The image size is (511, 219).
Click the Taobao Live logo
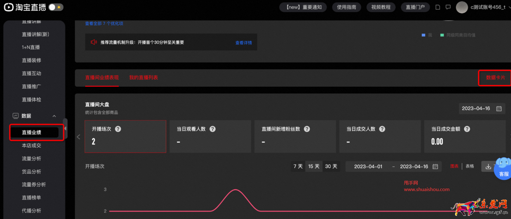tap(25, 7)
